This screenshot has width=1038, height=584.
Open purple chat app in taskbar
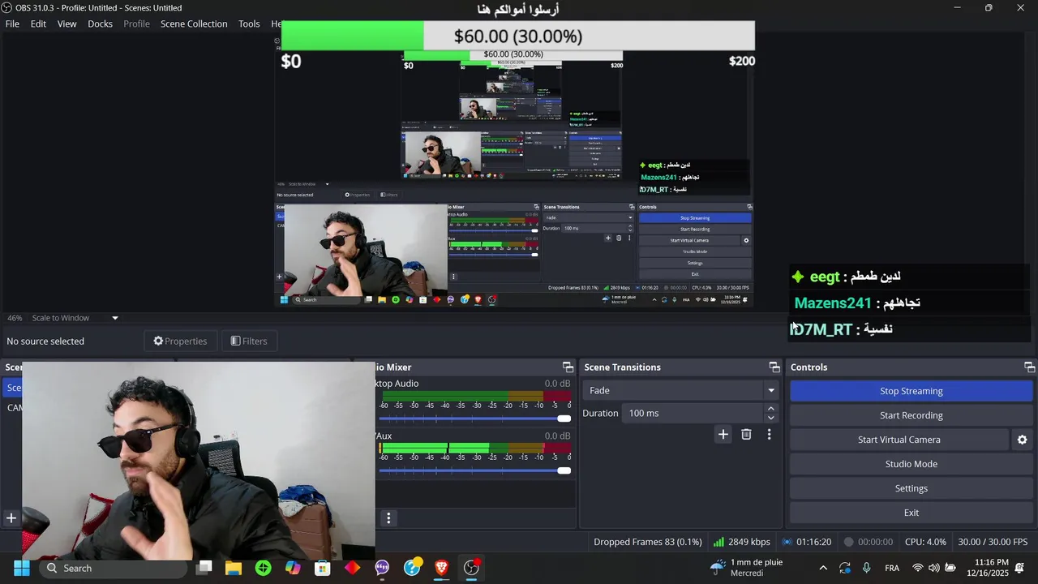pyautogui.click(x=382, y=568)
